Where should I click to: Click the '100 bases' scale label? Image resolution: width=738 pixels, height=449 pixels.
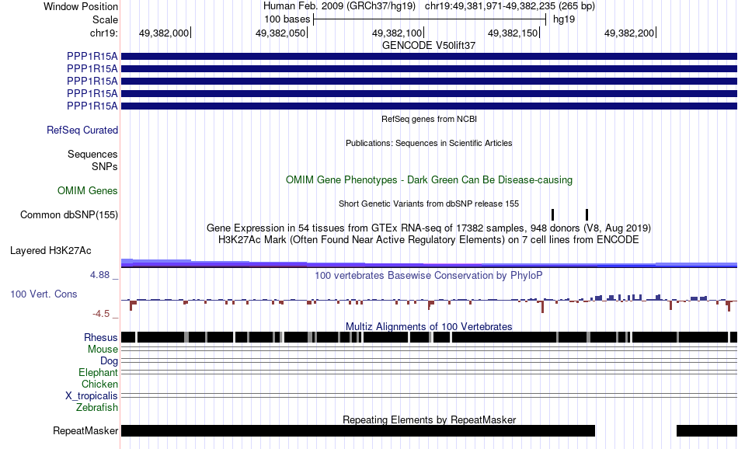(287, 19)
